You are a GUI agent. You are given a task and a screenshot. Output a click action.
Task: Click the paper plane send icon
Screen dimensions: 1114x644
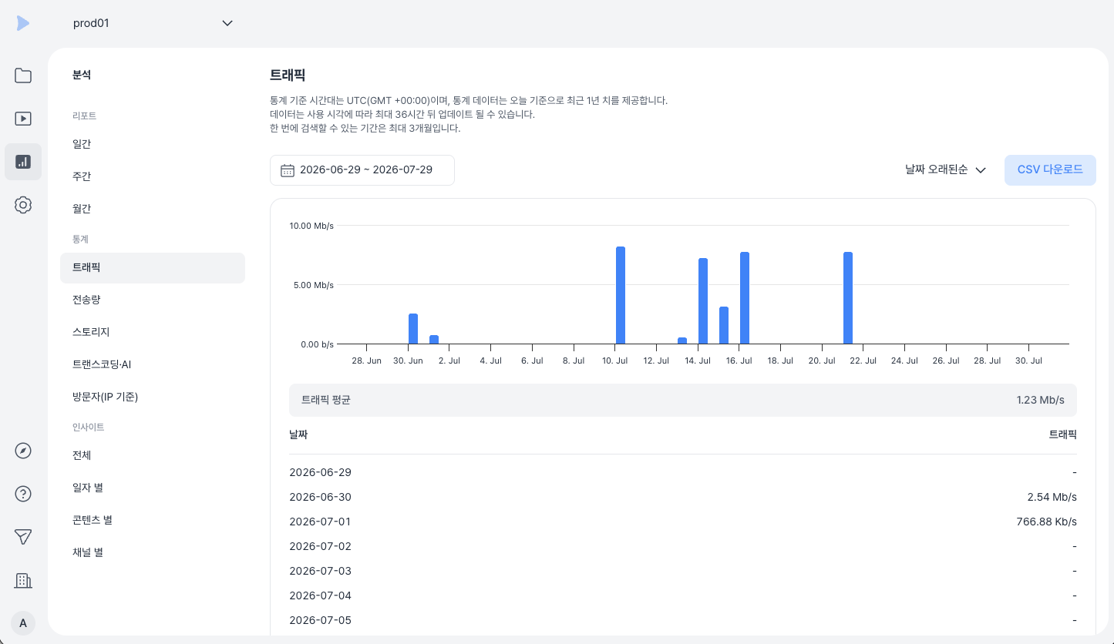(23, 538)
